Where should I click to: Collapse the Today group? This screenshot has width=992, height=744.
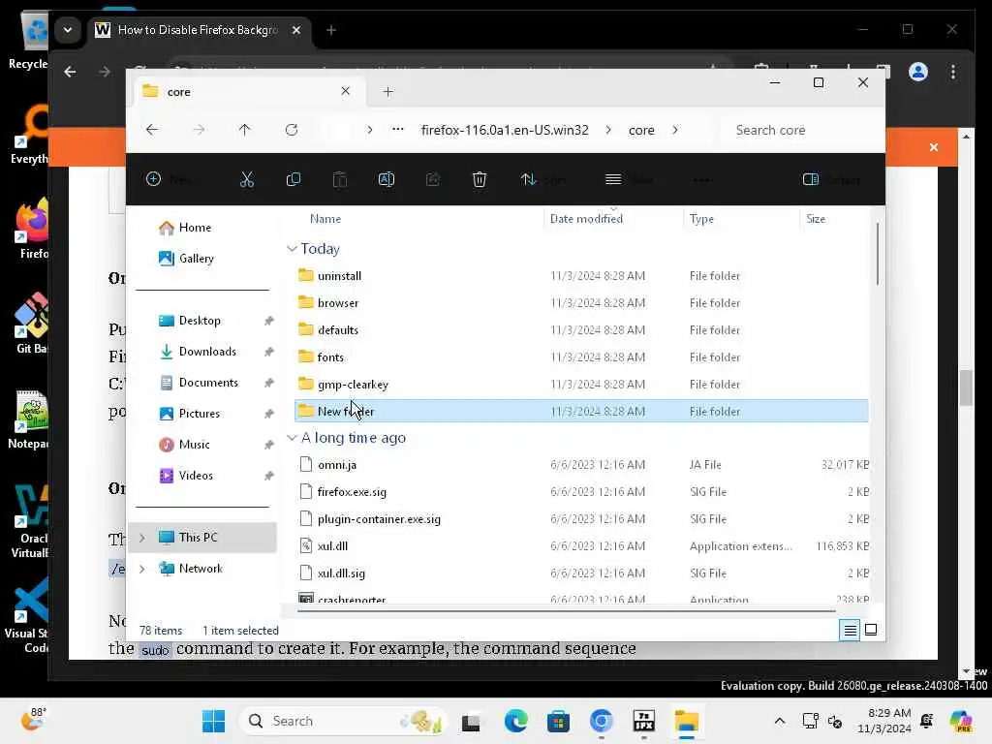pos(292,249)
